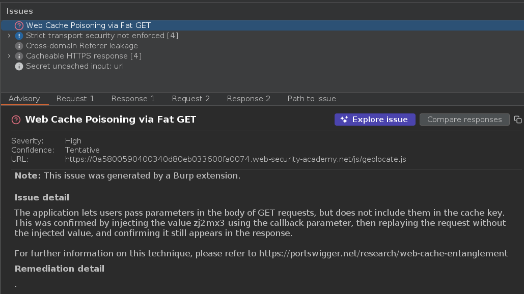
Task: Expand the Cacheable HTTPS response group
Action: point(9,56)
